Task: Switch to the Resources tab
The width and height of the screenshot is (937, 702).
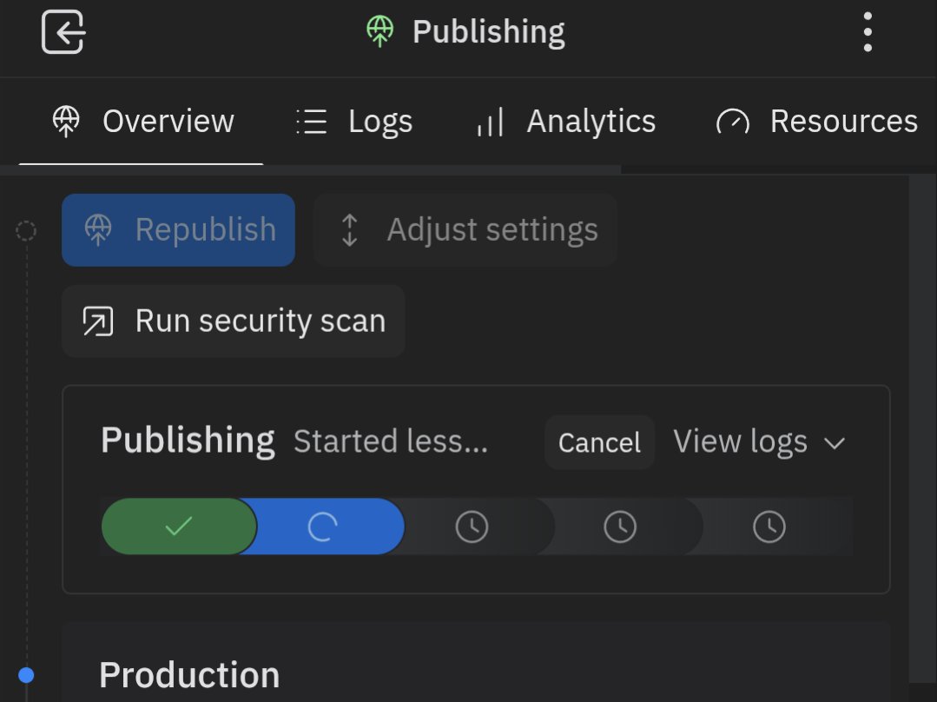Action: click(816, 122)
